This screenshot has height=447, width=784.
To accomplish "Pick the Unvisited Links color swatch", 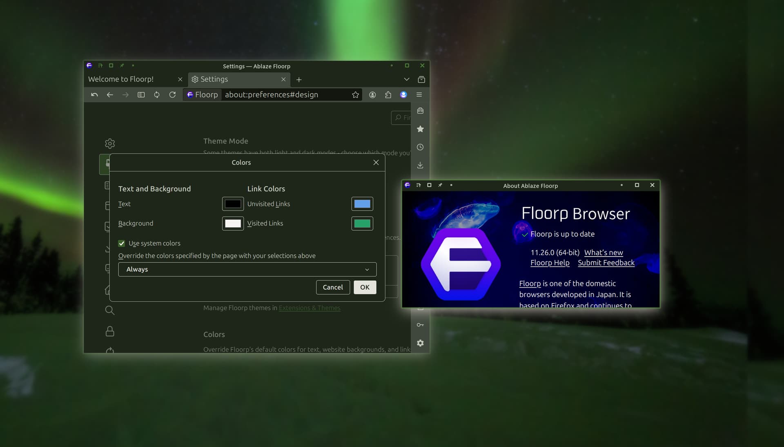I will click(362, 204).
